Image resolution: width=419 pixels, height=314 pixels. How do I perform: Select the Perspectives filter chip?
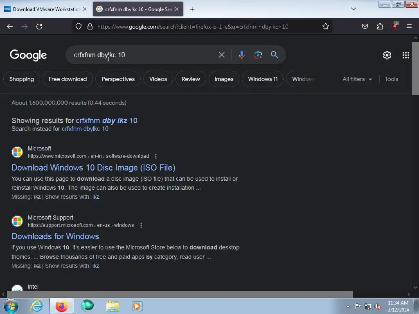118,79
